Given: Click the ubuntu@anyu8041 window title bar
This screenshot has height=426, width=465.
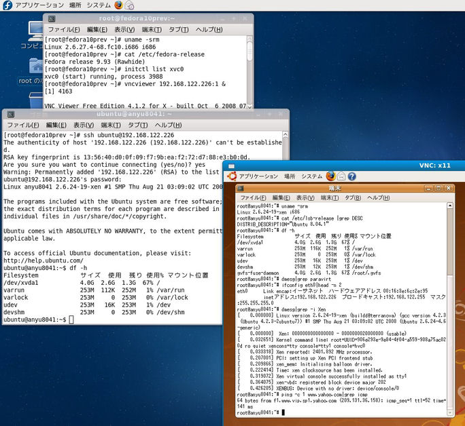Looking at the screenshot, I should click(145, 114).
